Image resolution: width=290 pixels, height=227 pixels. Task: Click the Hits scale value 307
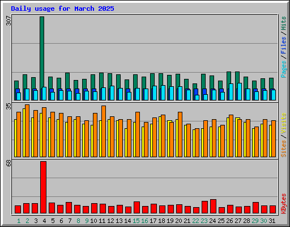[x=9, y=21]
